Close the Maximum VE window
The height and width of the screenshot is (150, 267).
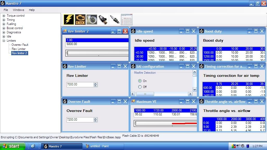[x=194, y=102]
